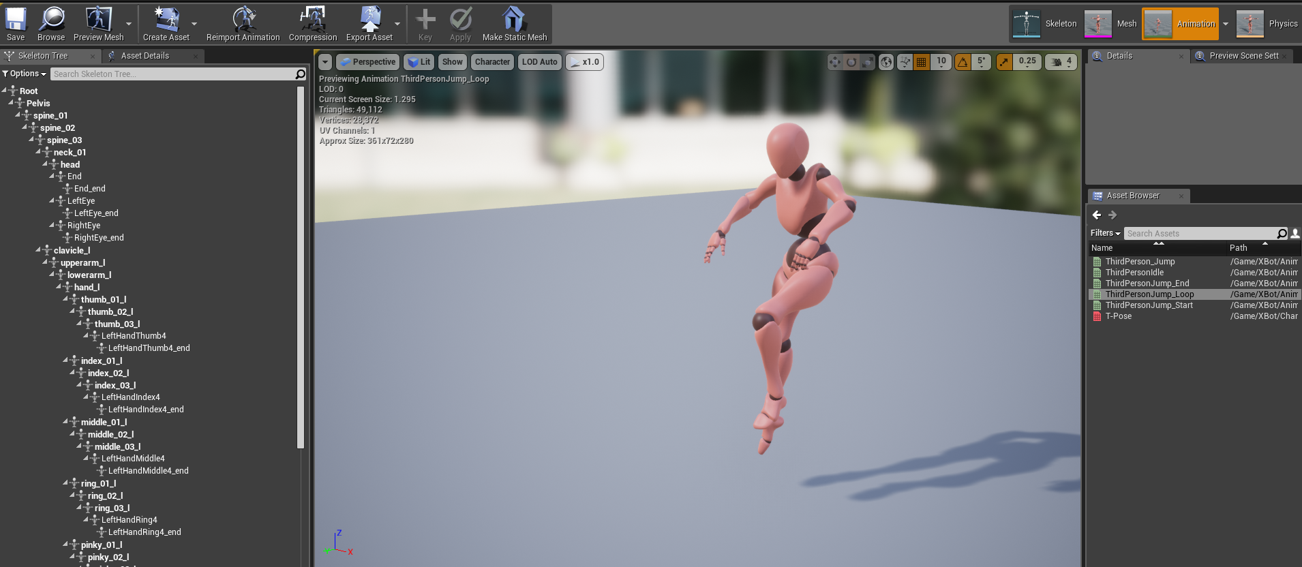Screen dimensions: 1302x567
Task: Open the viewport Show menu
Action: [453, 62]
